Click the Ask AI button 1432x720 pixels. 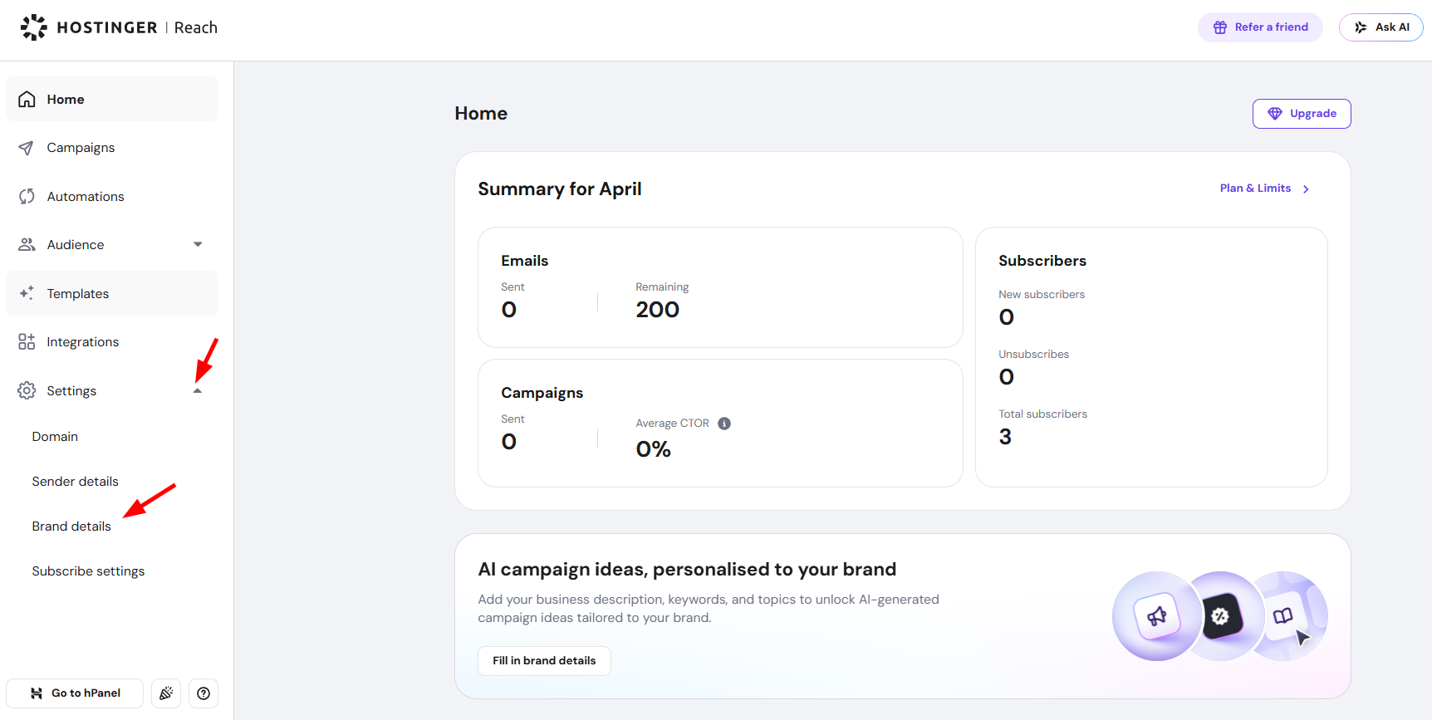point(1381,27)
